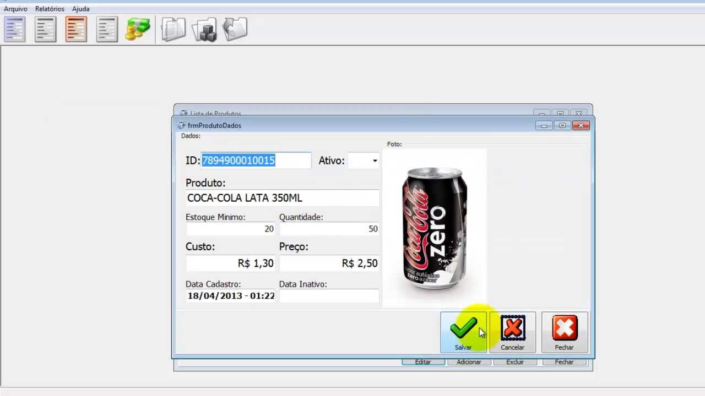Click the gray list icon left of the coins

click(107, 29)
